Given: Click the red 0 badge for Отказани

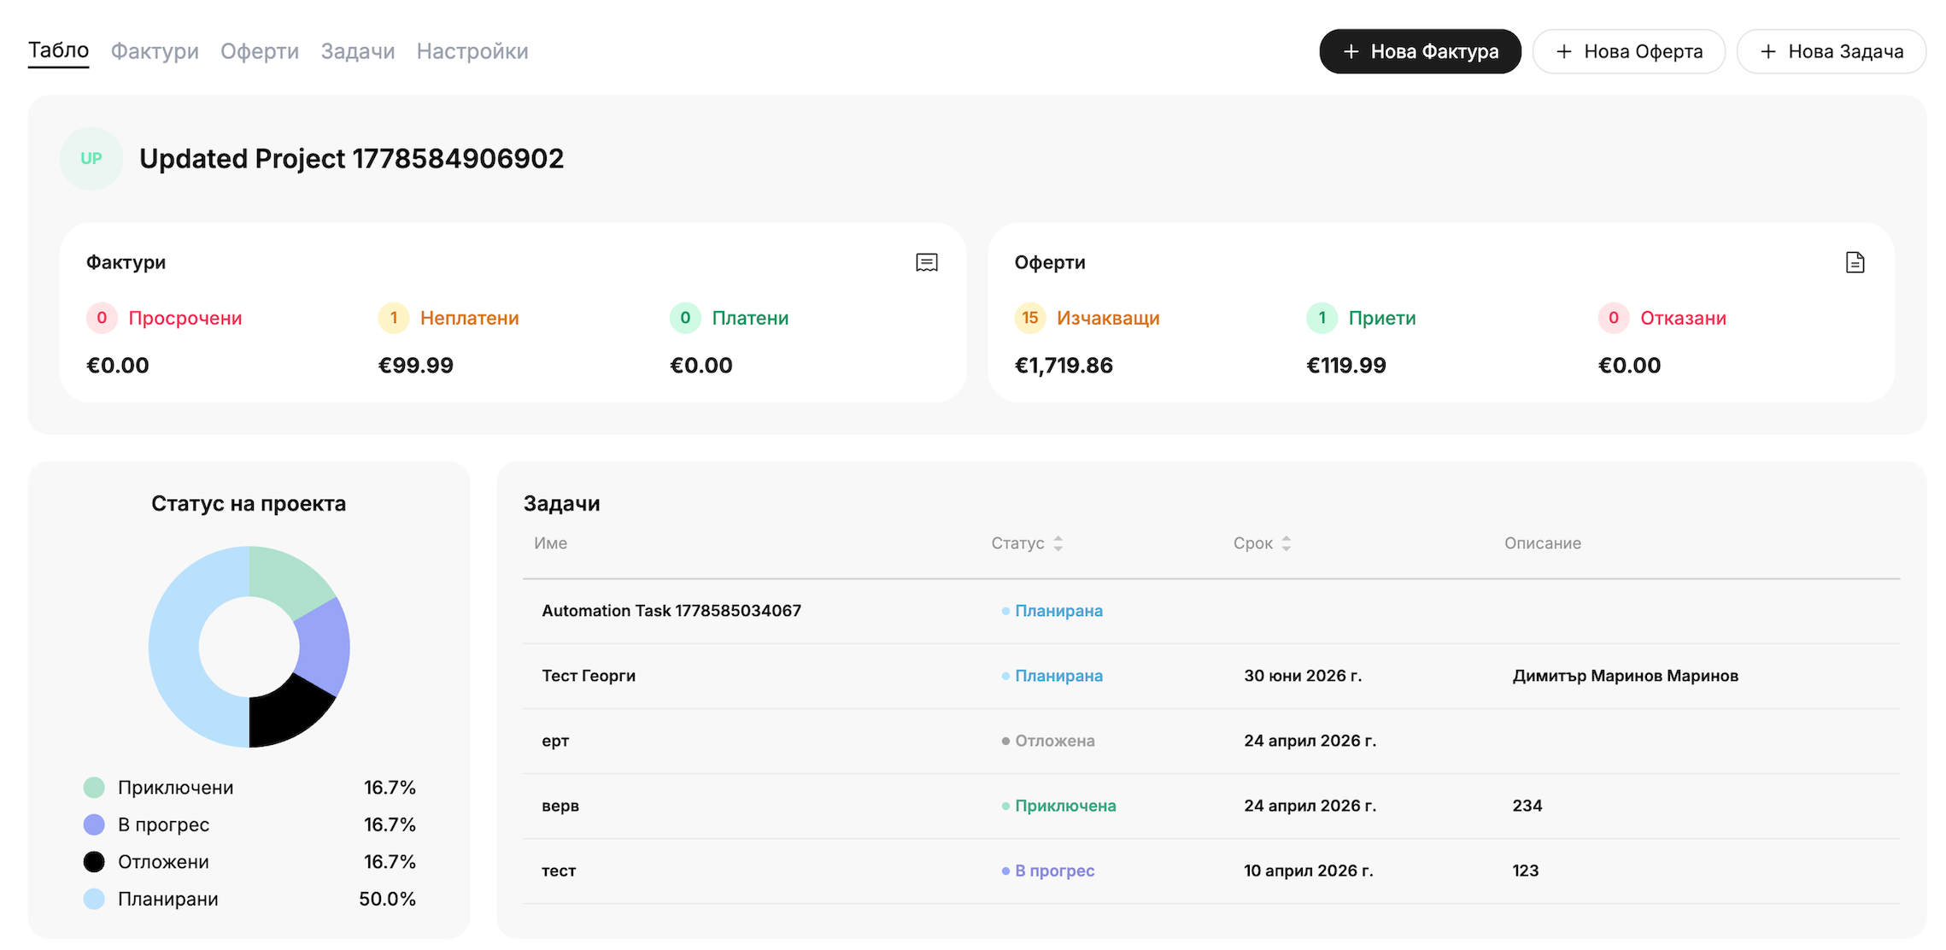Looking at the screenshot, I should click(x=1614, y=318).
